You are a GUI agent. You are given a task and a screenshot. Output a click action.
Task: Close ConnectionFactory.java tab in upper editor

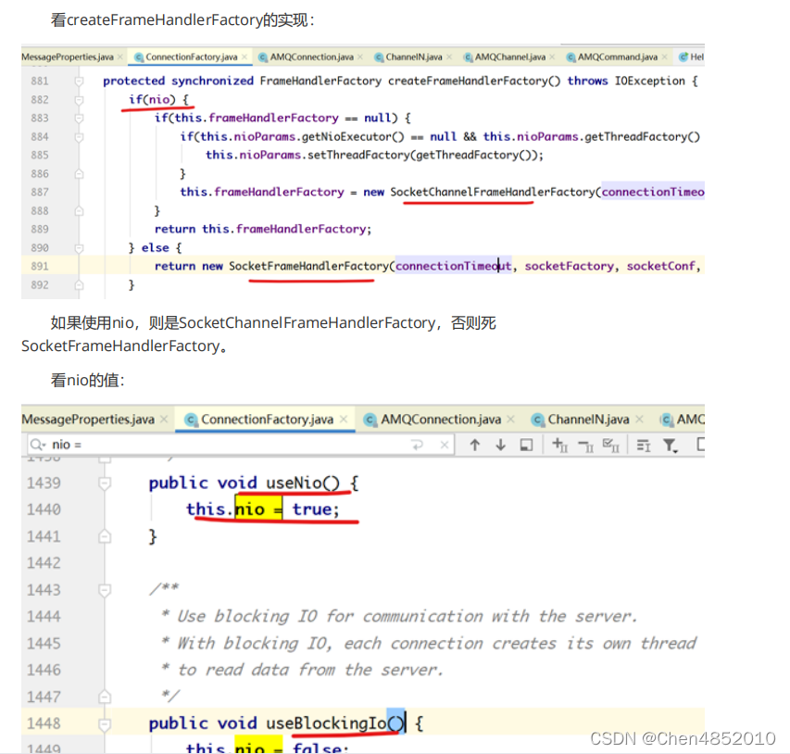(x=245, y=57)
